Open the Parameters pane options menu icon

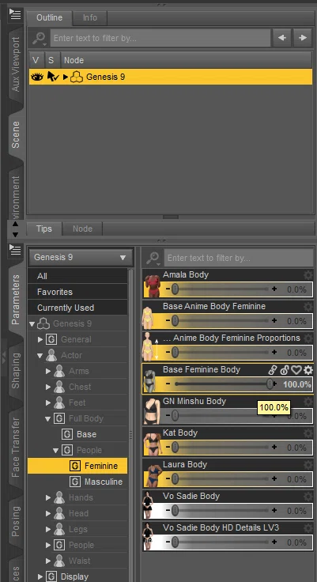point(15,250)
